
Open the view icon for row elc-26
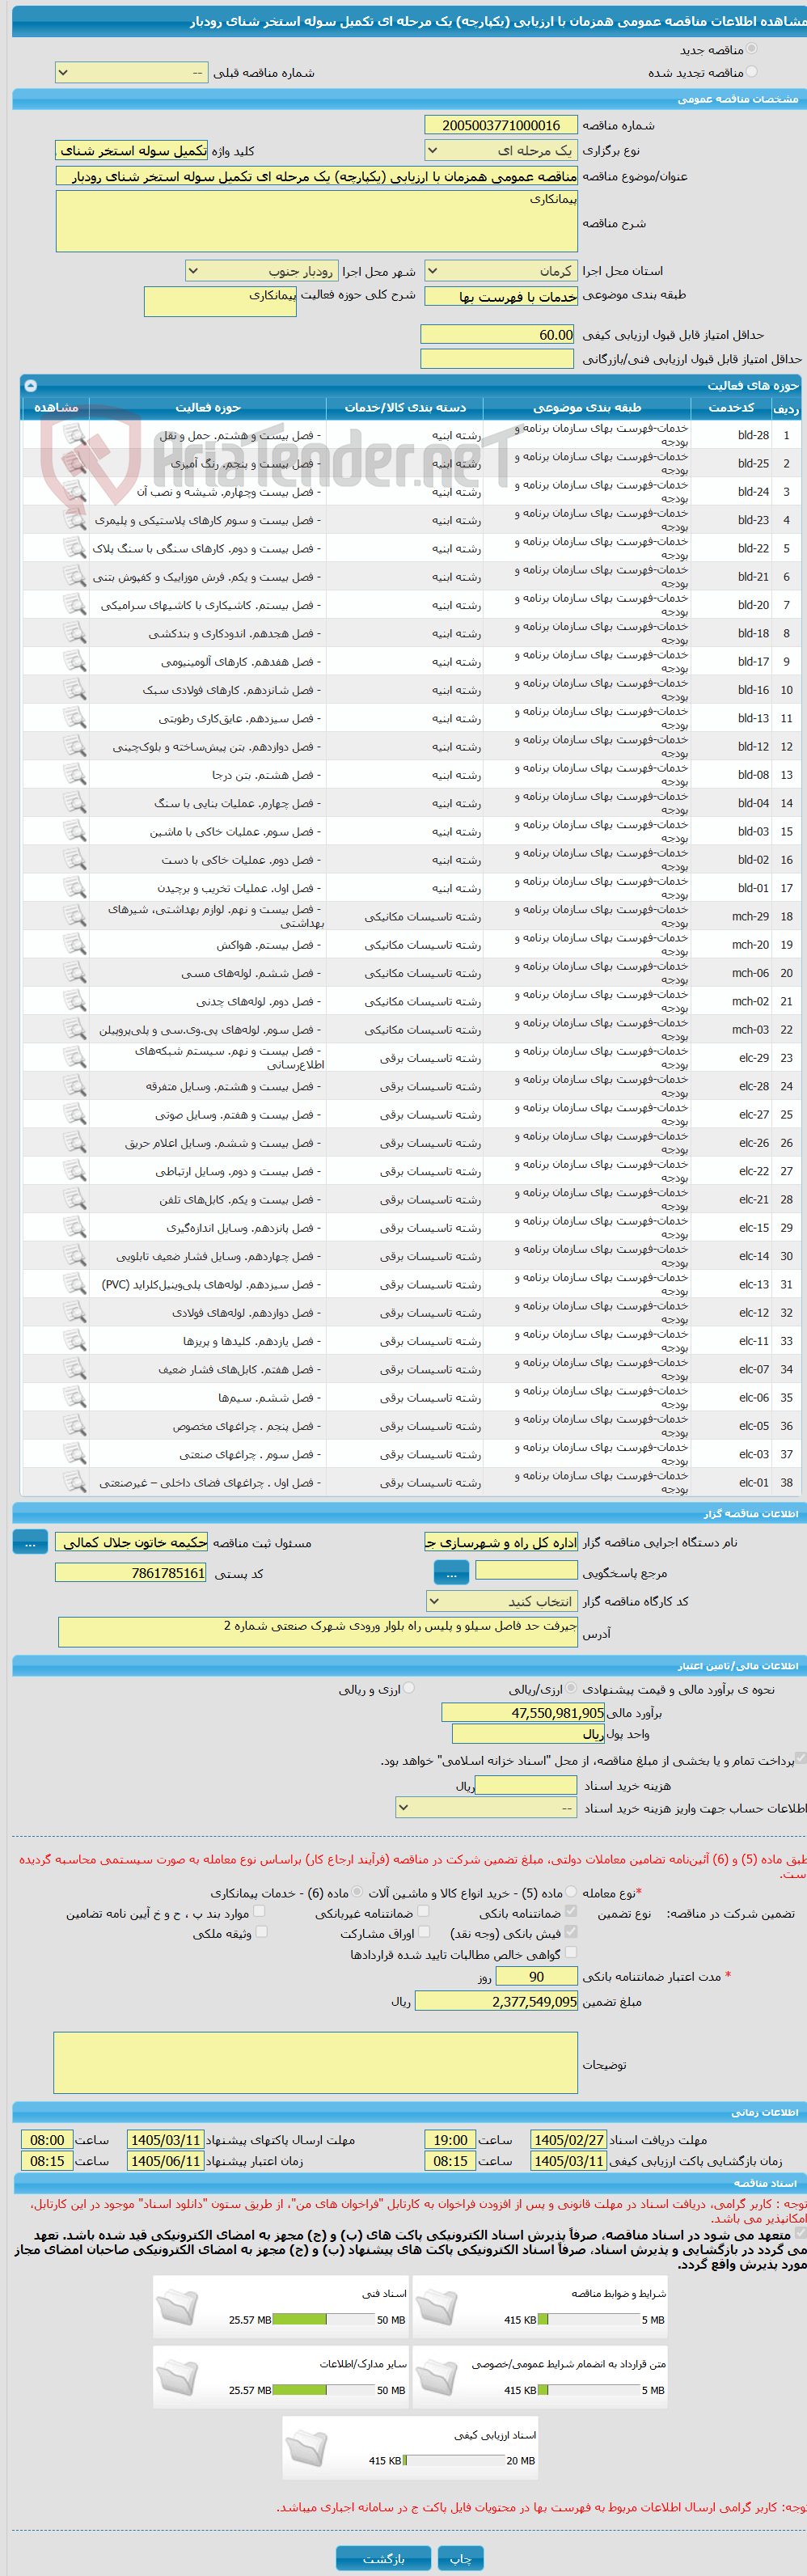click(x=74, y=1142)
